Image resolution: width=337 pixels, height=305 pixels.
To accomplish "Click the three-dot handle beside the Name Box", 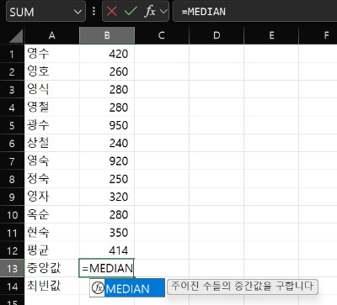I will point(94,12).
